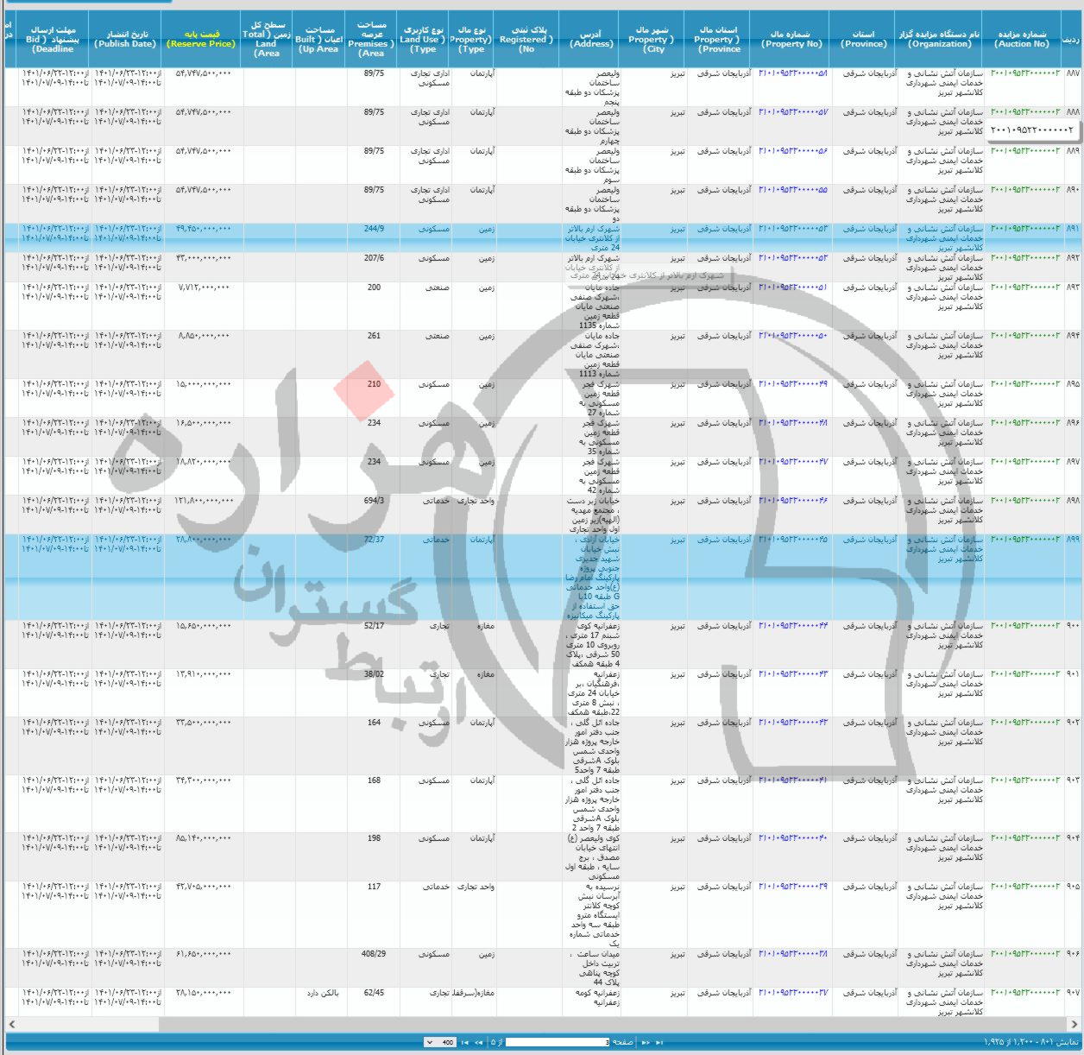1084x1055 pixels.
Task: Click the Organization column header
Action: click(x=939, y=39)
